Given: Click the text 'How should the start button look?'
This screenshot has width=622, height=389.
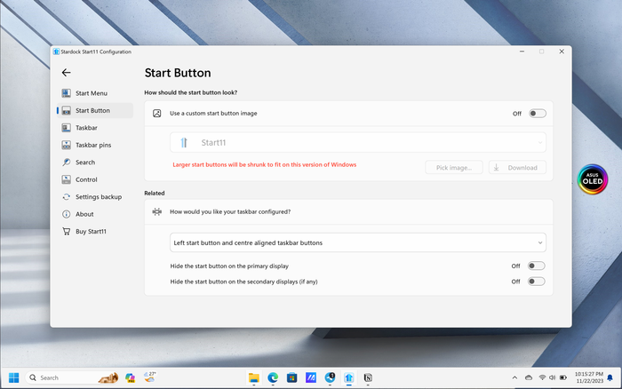Looking at the screenshot, I should [x=191, y=92].
